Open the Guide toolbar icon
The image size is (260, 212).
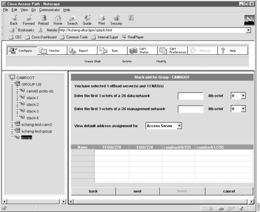pyautogui.click(x=87, y=20)
